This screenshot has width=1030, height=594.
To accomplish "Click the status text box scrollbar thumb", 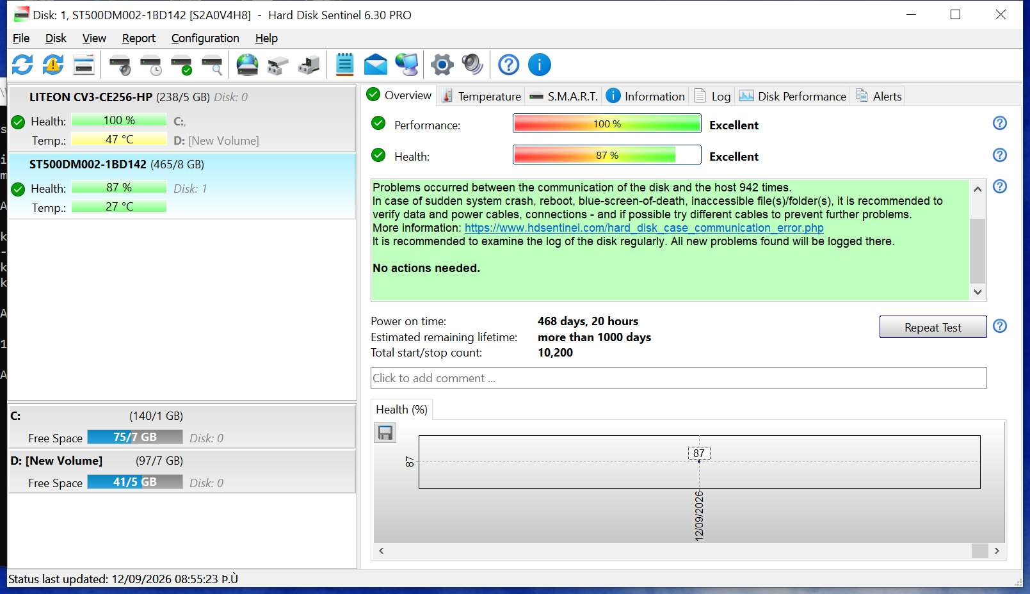I will [x=978, y=250].
